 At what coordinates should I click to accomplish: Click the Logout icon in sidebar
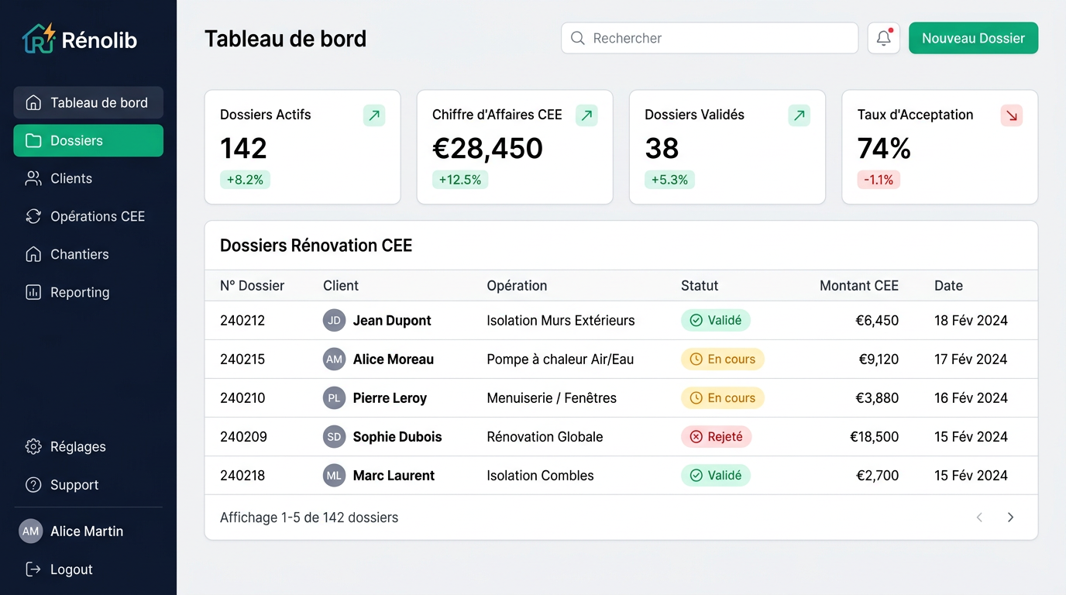(33, 569)
